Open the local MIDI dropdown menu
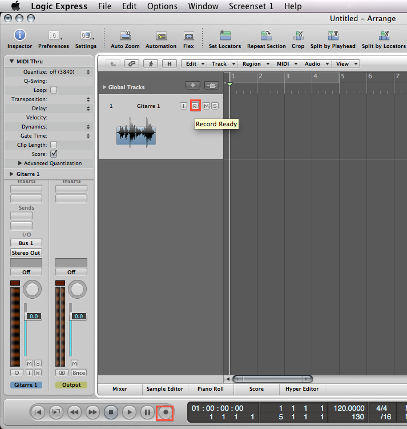 [286, 64]
